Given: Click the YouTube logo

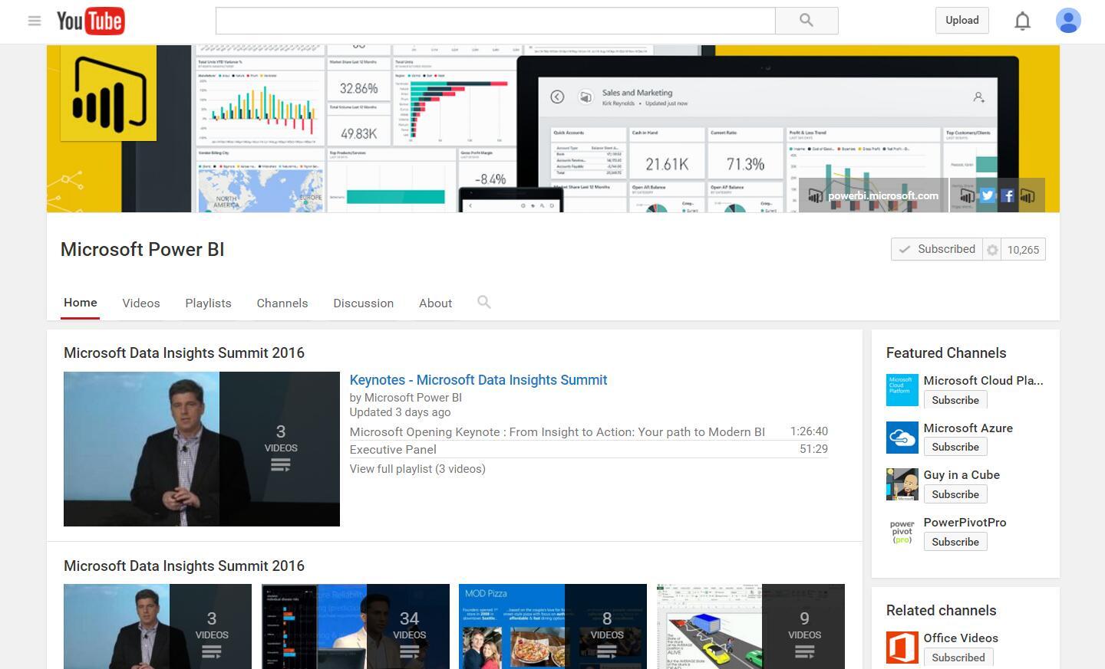Looking at the screenshot, I should (x=90, y=21).
